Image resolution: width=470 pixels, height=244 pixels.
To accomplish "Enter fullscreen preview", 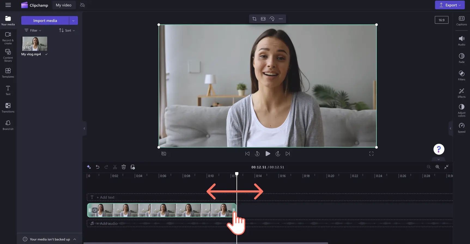I will (371, 154).
